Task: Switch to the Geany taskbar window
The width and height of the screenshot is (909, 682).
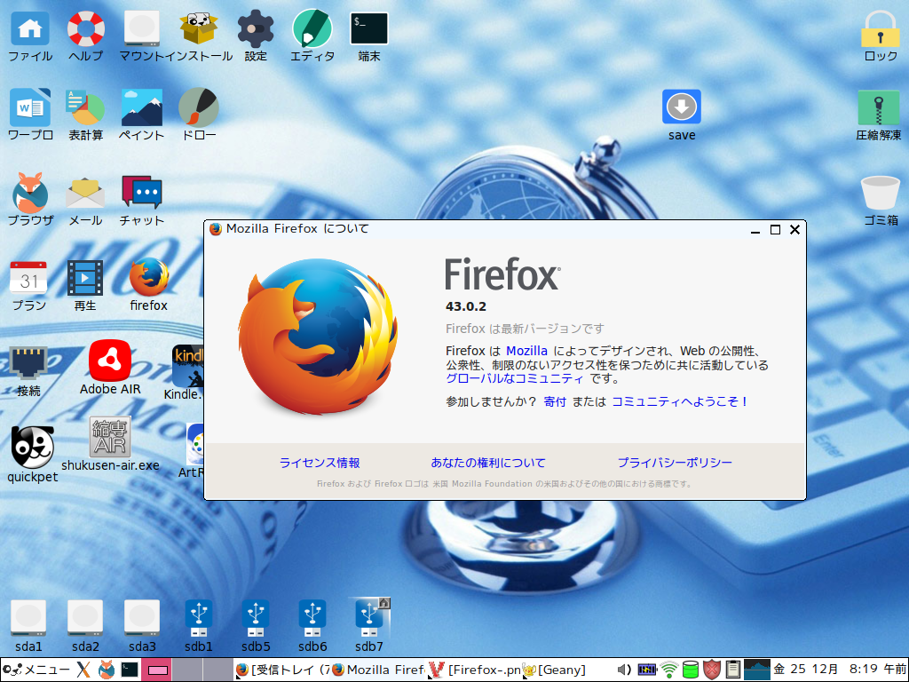Action: (555, 670)
